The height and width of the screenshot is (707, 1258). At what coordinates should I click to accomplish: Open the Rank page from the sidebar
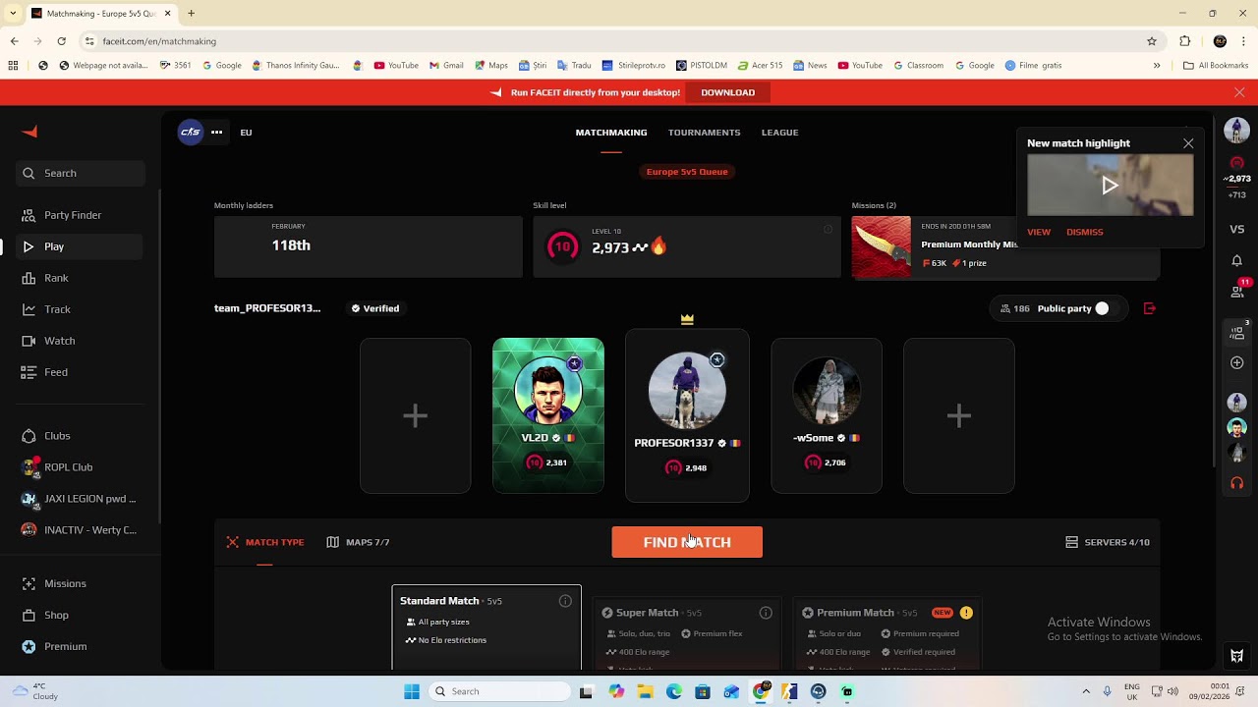pyautogui.click(x=56, y=278)
